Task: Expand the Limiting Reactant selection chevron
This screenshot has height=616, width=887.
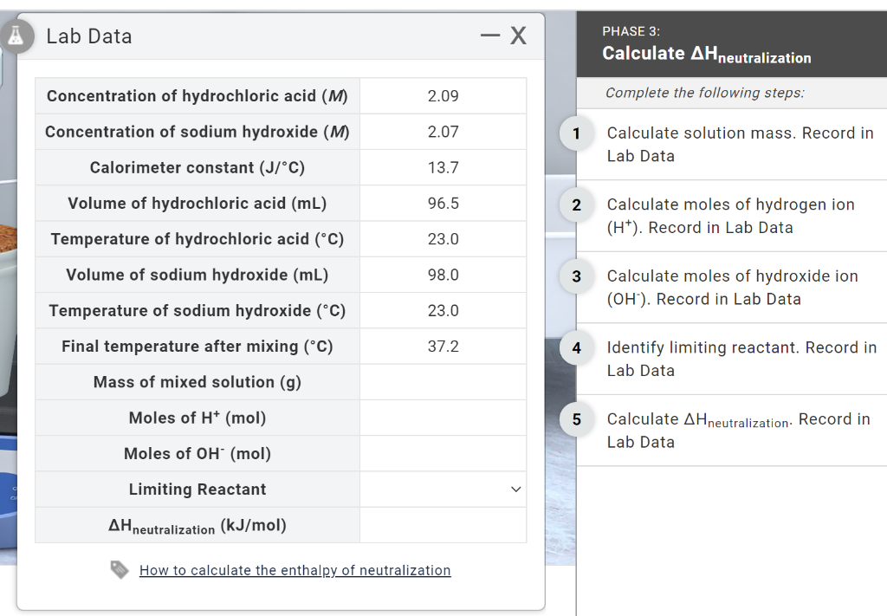Action: coord(516,489)
